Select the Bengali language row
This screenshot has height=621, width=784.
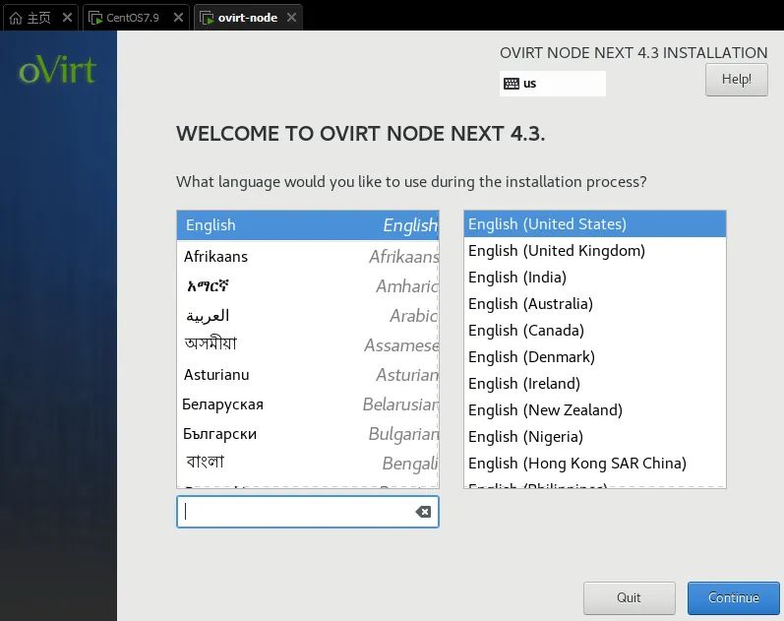point(308,463)
